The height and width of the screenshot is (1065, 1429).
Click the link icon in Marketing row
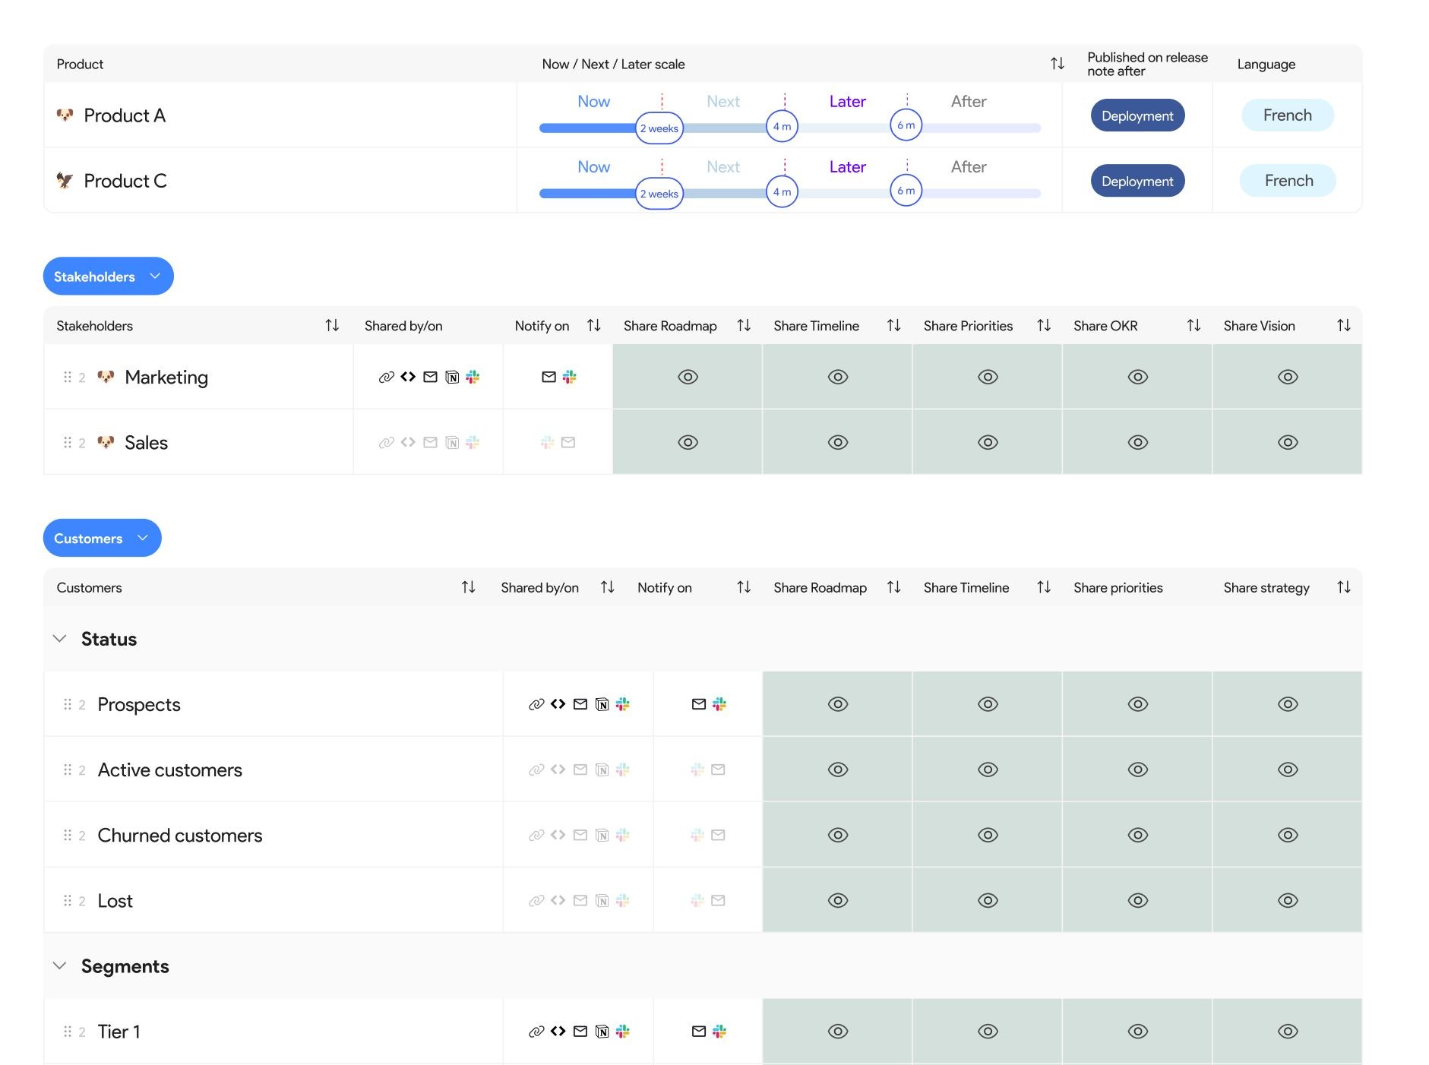(386, 377)
